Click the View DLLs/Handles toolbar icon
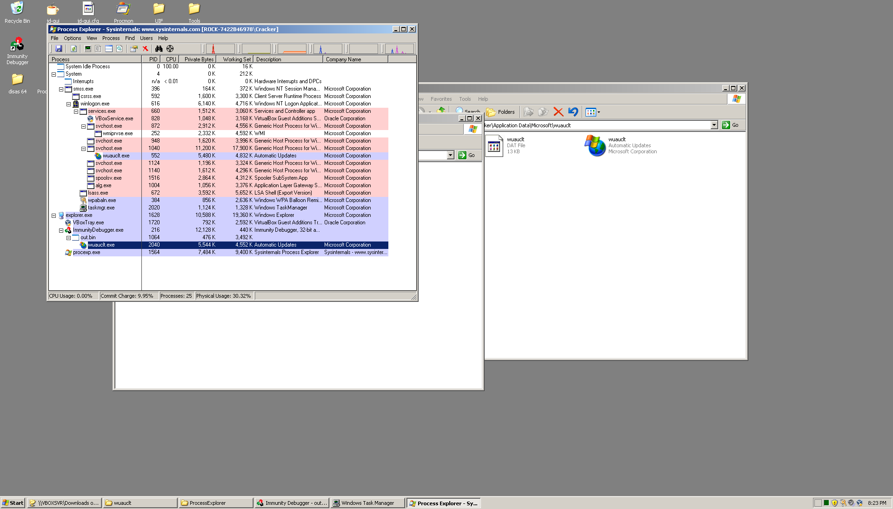The width and height of the screenshot is (893, 509). click(x=120, y=49)
